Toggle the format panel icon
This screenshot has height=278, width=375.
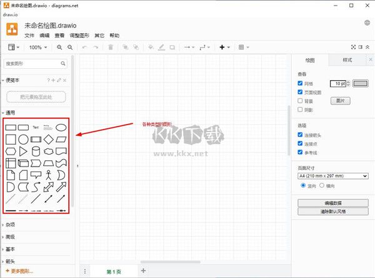coord(361,47)
